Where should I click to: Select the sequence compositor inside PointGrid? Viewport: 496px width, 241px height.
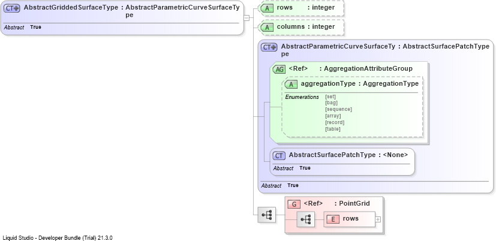point(305,219)
